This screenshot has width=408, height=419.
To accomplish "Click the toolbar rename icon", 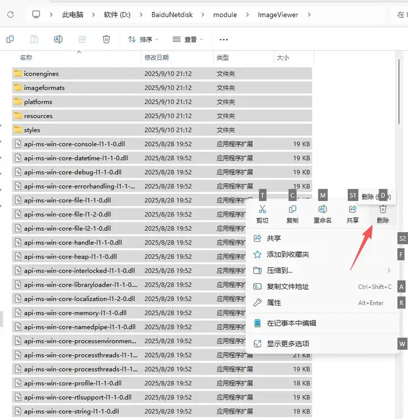I will [58, 39].
